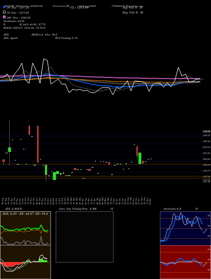
Task: Select the '50 Day - 1211.94' legend text
Action: (18, 13)
